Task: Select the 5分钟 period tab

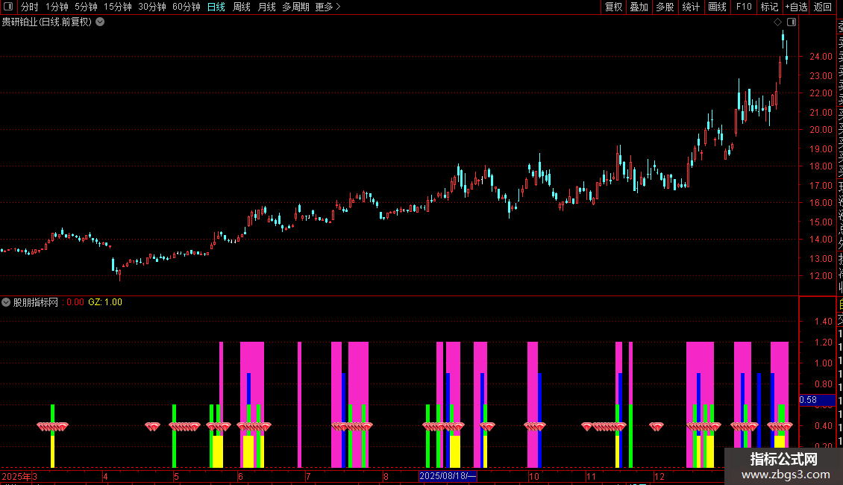Action: click(86, 7)
